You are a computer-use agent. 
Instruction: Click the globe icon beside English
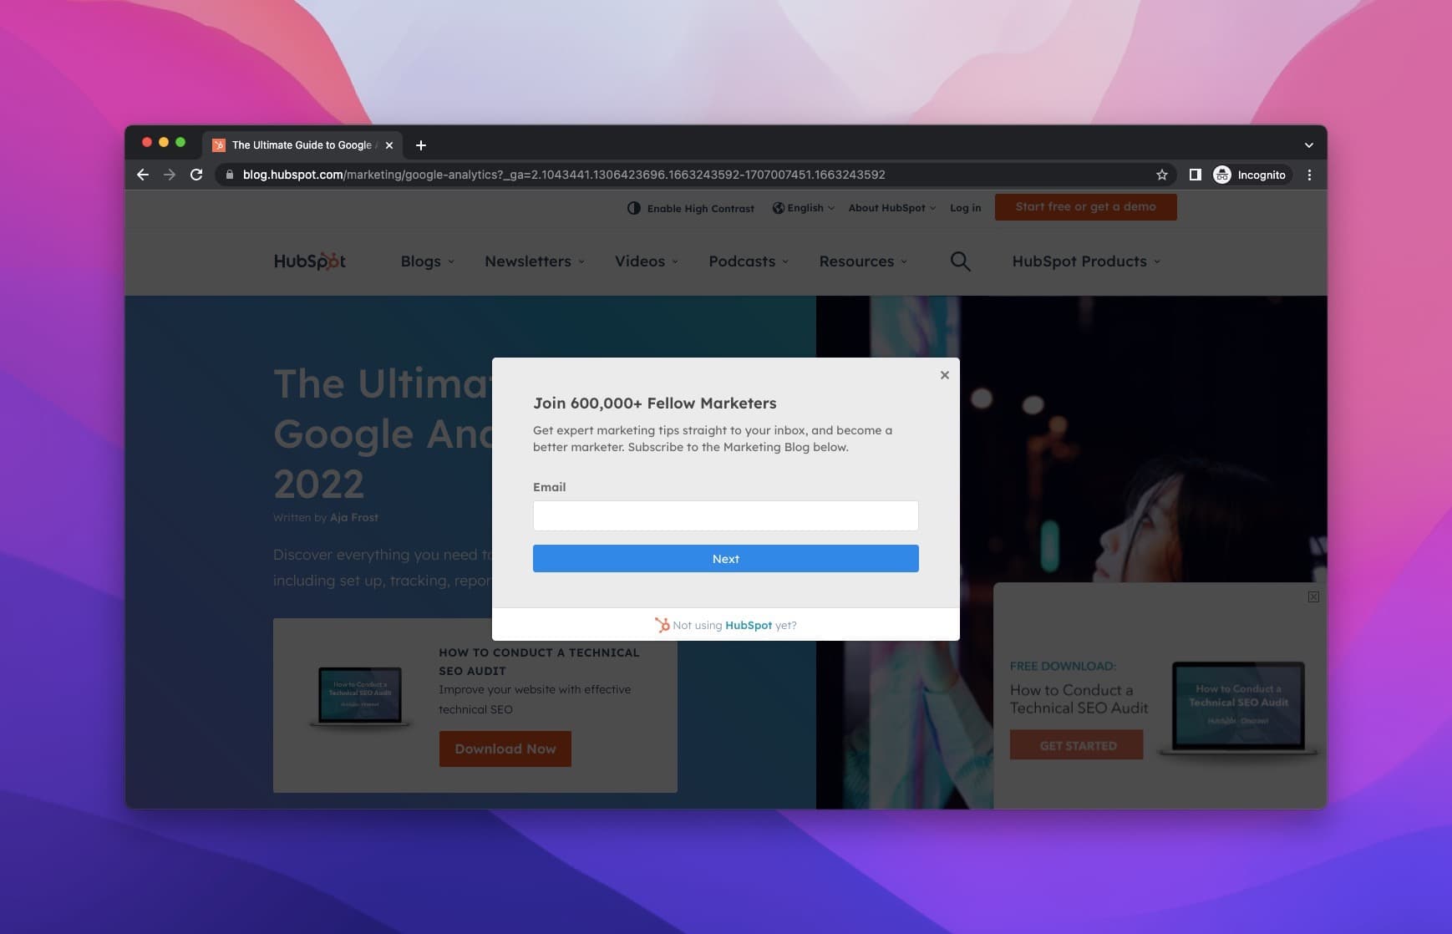(778, 208)
